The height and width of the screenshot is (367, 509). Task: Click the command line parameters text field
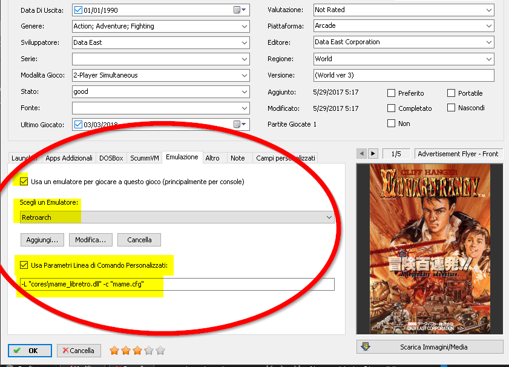tap(177, 285)
